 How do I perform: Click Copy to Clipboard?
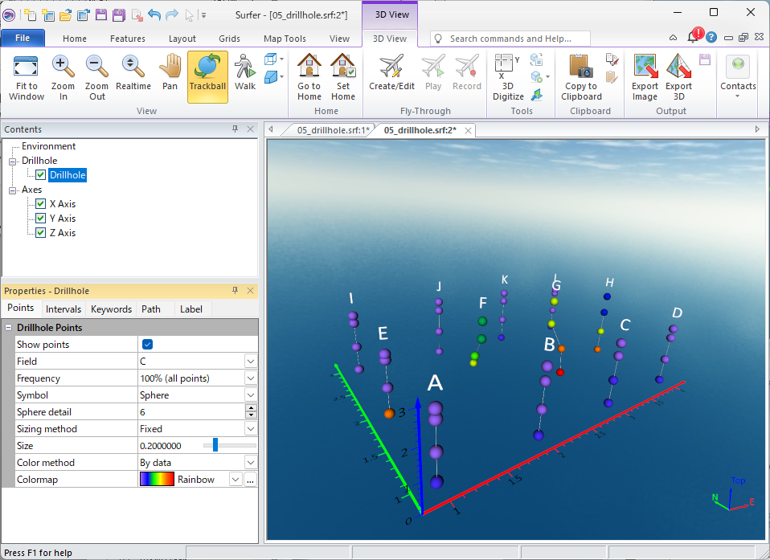pos(581,76)
